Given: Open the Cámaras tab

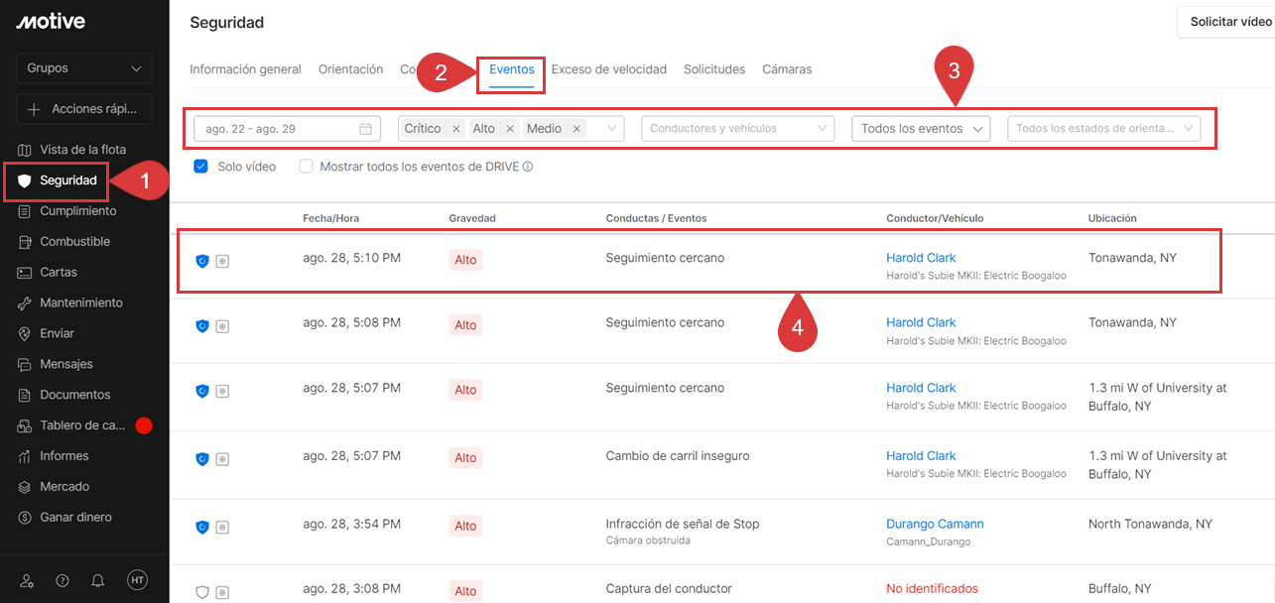Looking at the screenshot, I should pyautogui.click(x=787, y=69).
